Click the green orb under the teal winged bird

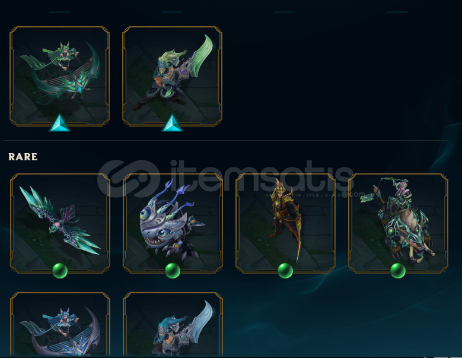click(60, 271)
